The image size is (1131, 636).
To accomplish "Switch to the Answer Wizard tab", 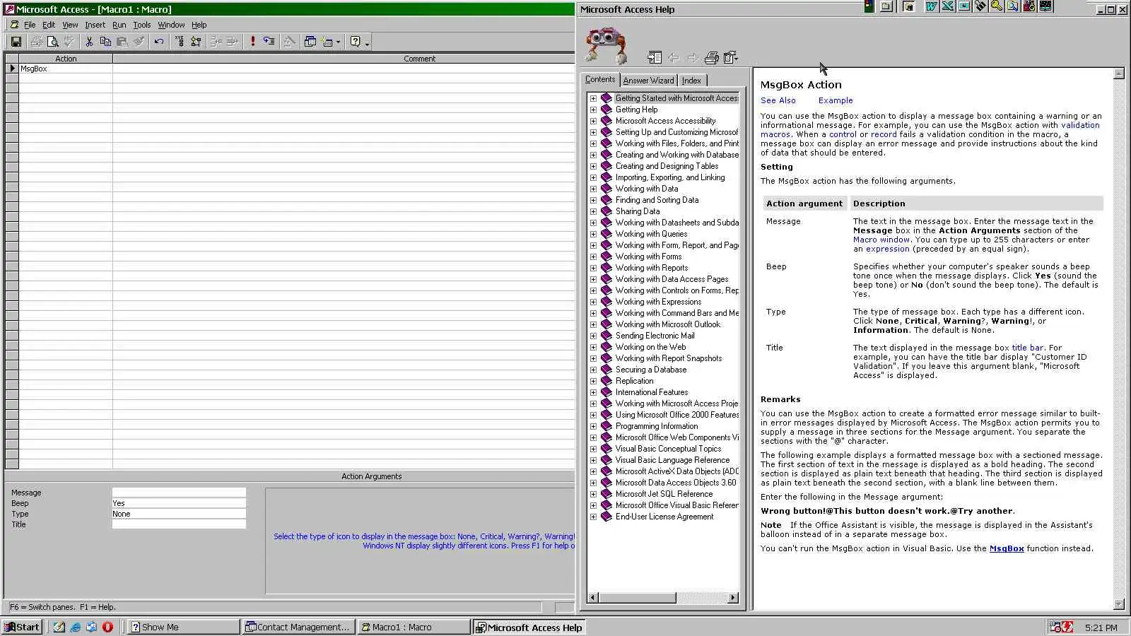I will coord(648,81).
